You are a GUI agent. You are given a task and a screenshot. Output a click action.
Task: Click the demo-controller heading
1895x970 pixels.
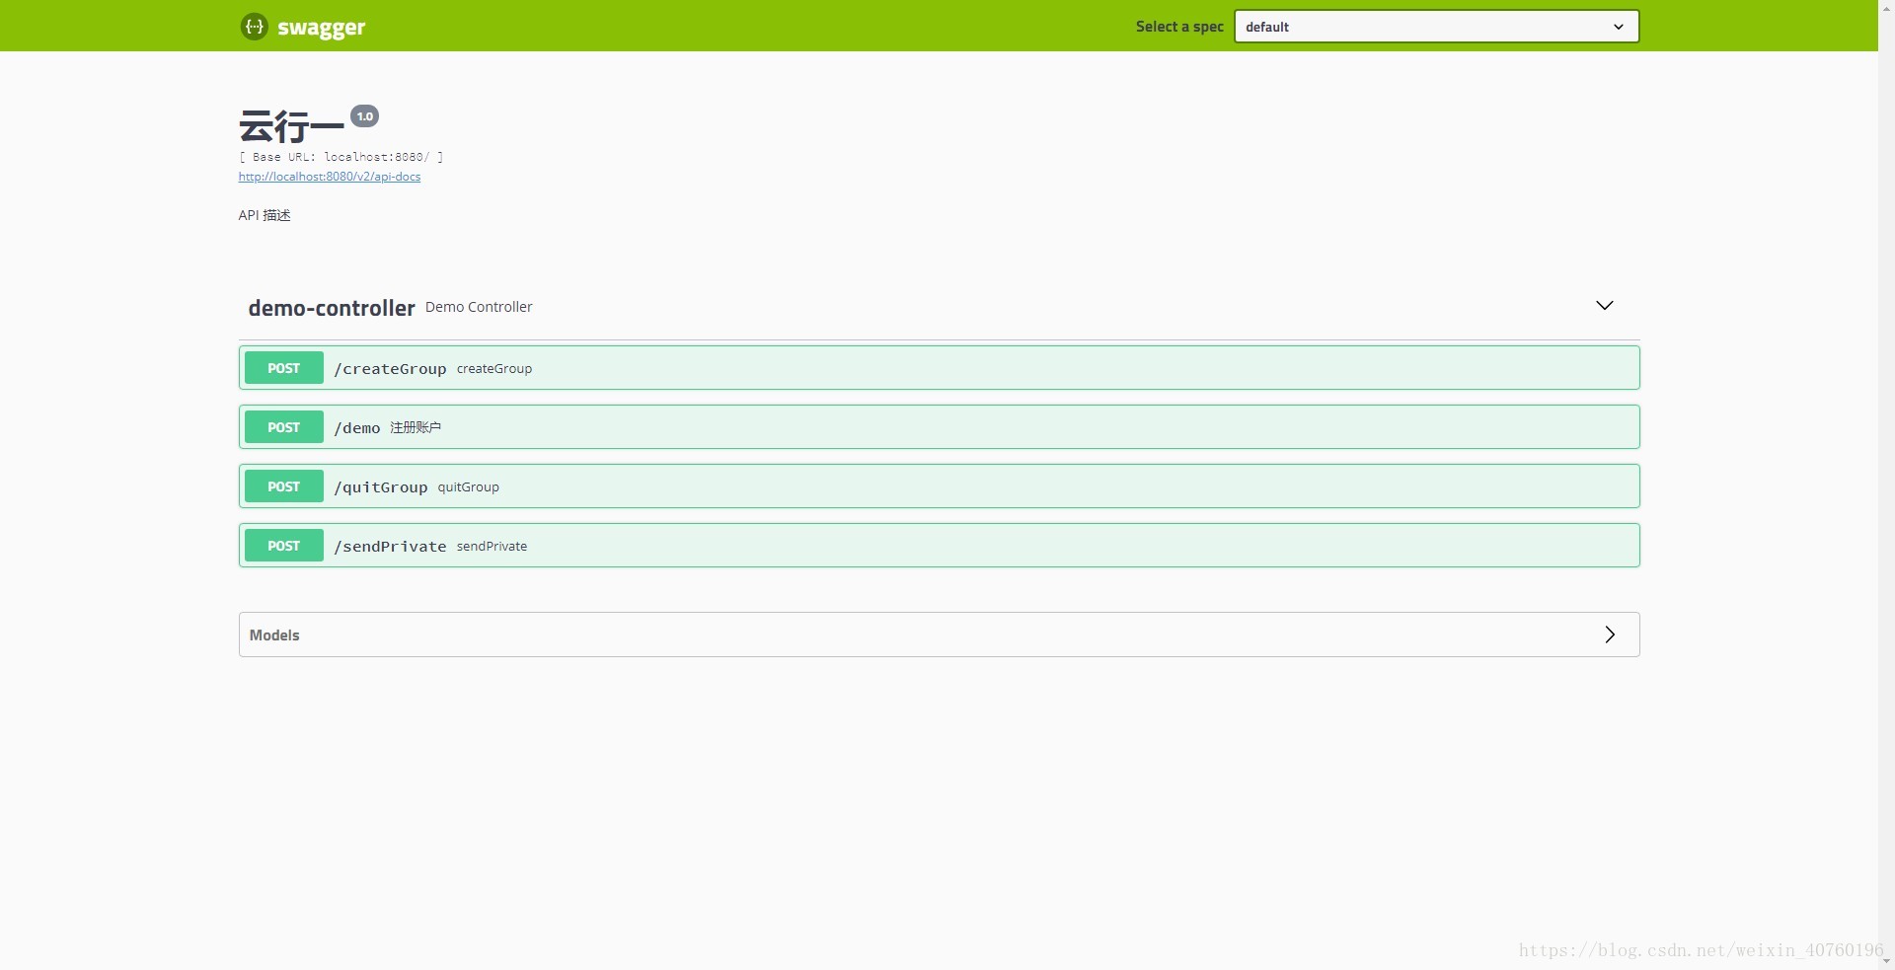pos(332,308)
